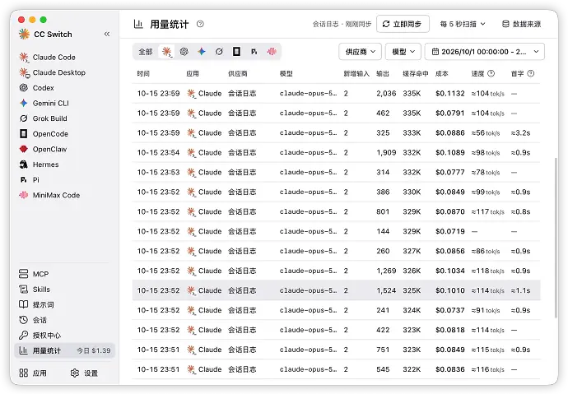Open 会话 sessions section
568x394 pixels.
pyautogui.click(x=33, y=320)
